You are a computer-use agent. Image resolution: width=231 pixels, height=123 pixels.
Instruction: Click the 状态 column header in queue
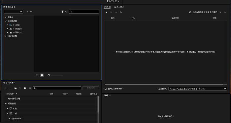(214, 18)
